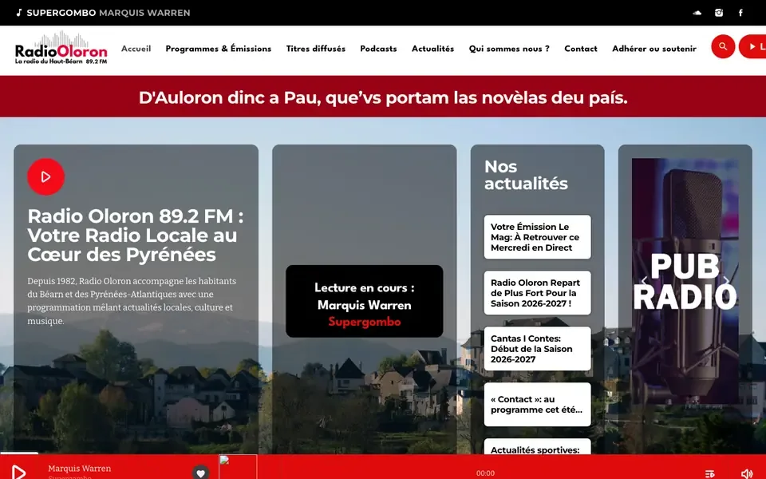Click the album cover in player bar
Image resolution: width=766 pixels, height=479 pixels.
click(x=238, y=467)
